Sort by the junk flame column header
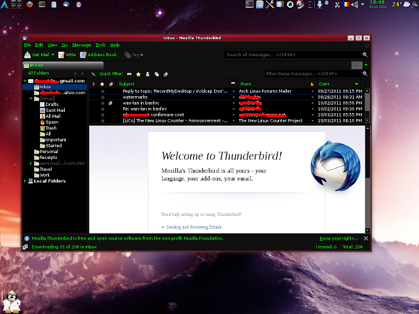This screenshot has height=314, width=419. click(312, 84)
